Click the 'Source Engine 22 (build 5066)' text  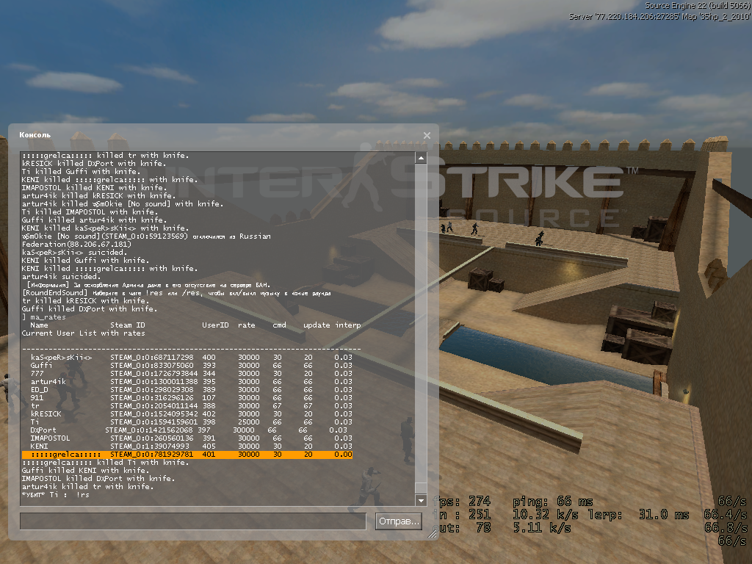(698, 6)
